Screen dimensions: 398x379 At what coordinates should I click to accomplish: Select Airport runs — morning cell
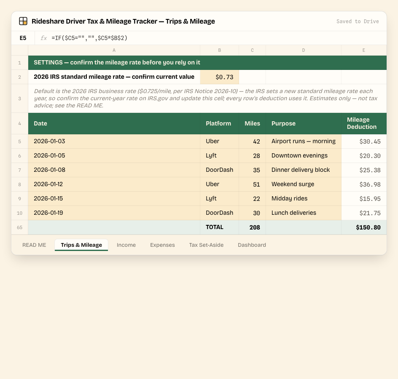pyautogui.click(x=303, y=141)
